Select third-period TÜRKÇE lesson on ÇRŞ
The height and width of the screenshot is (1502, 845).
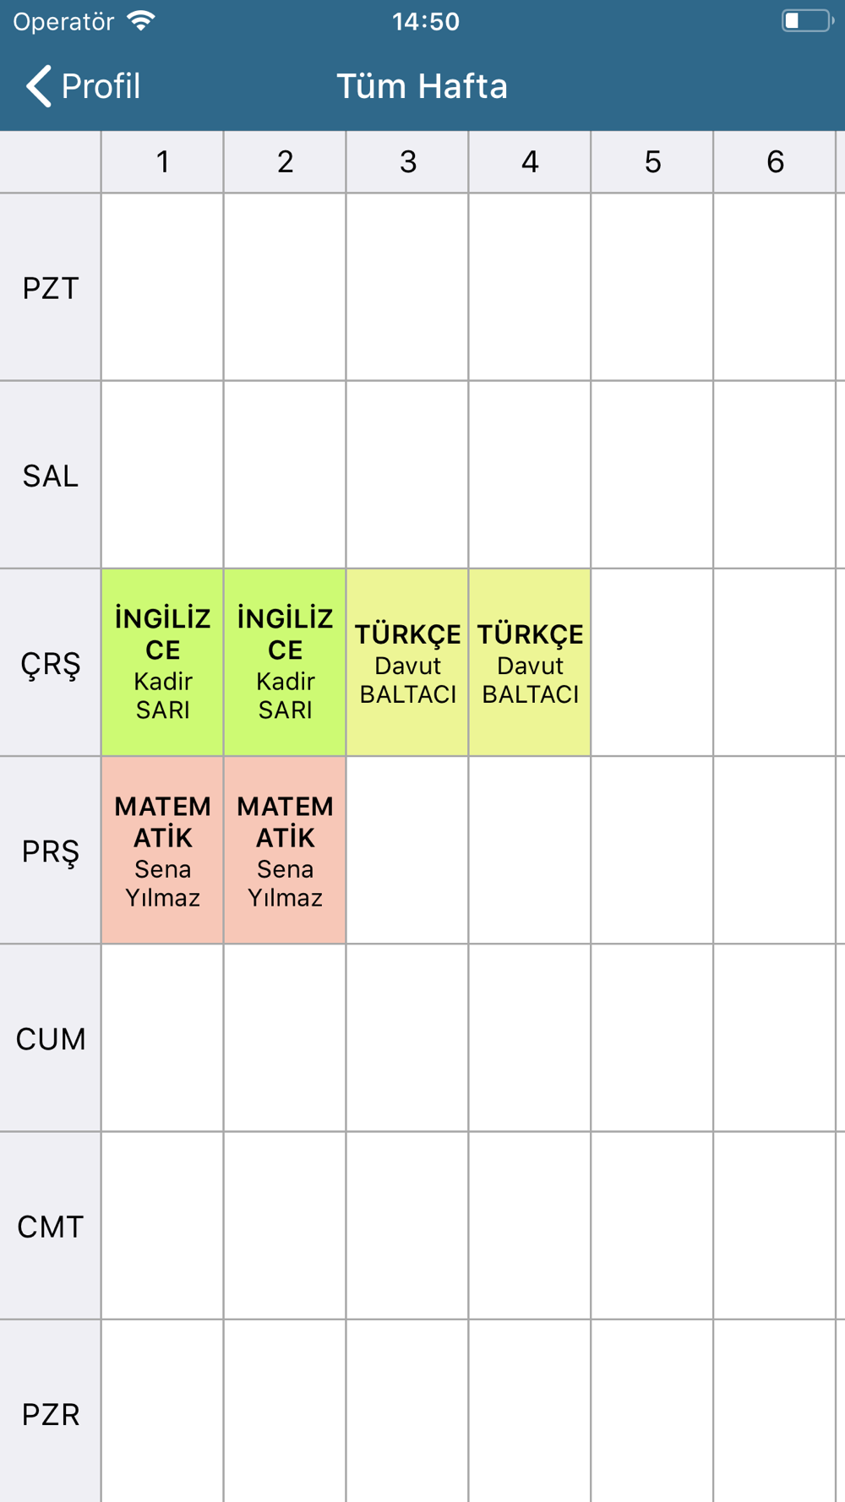coord(407,662)
